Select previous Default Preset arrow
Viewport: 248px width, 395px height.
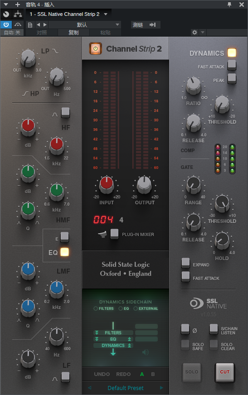point(89,388)
